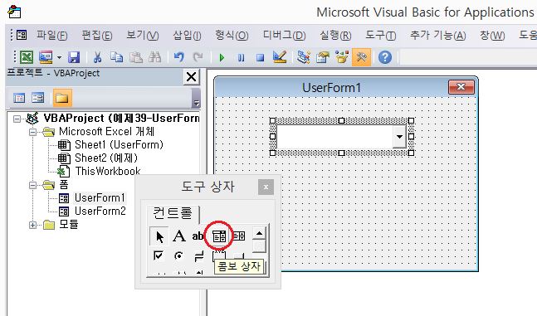
Task: Click the View Microsoft Excel toolbar icon
Action: pyautogui.click(x=27, y=57)
